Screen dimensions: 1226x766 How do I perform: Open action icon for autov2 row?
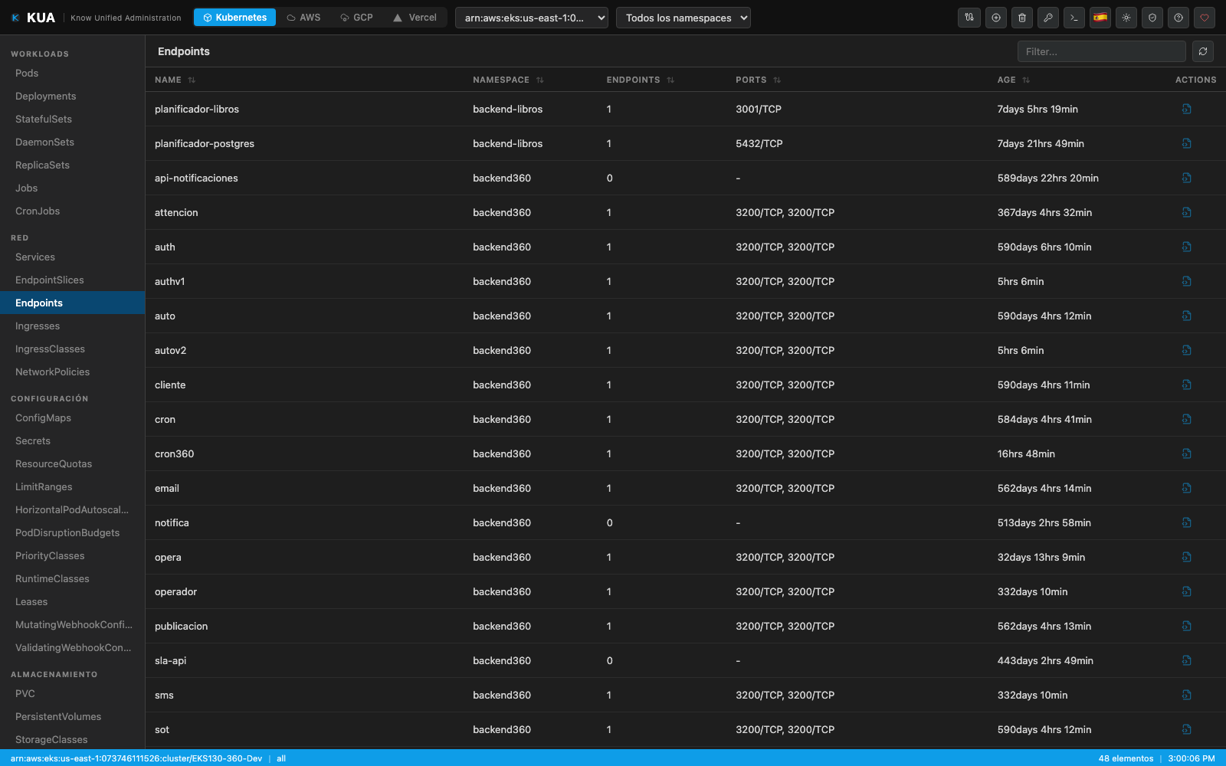(x=1186, y=350)
